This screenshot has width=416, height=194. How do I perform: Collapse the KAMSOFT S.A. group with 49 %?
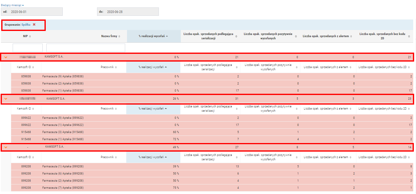(x=6, y=147)
